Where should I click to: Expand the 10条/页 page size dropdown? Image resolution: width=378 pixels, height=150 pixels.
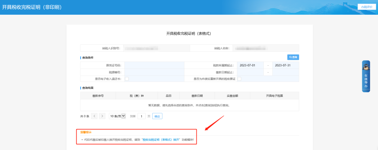tap(117, 116)
